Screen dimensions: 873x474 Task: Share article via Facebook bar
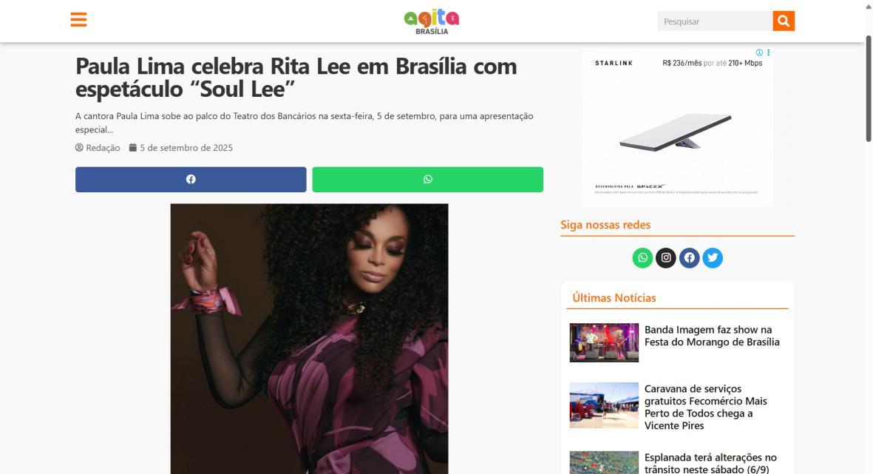191,180
